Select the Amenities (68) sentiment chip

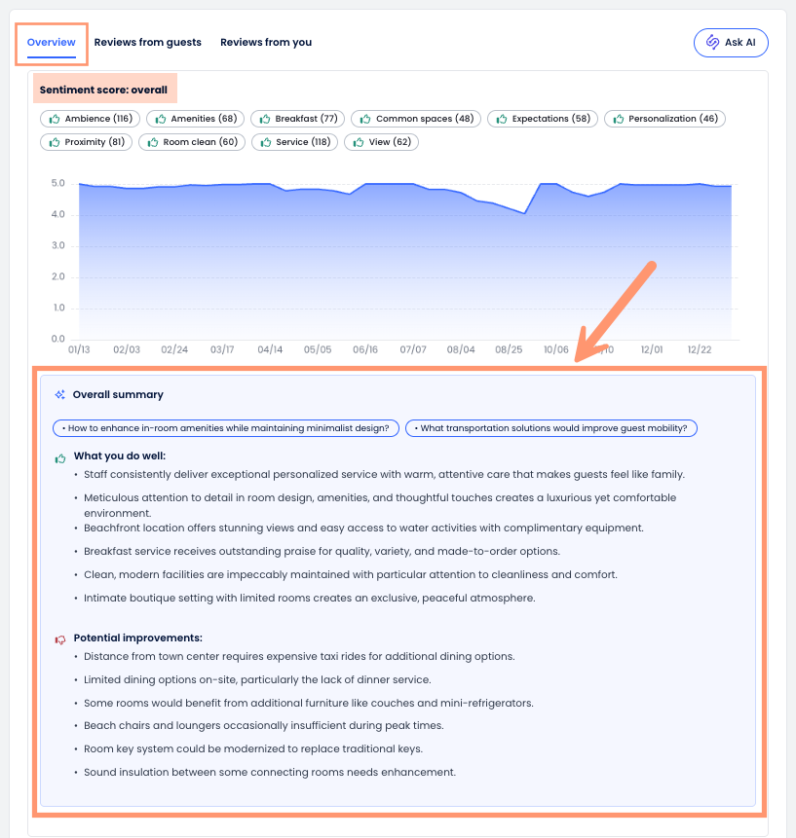tap(195, 119)
